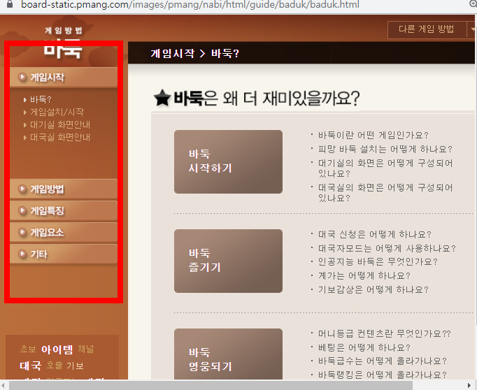
Task: Click the arrow beside 다른 게임 방법
Action: 472,29
